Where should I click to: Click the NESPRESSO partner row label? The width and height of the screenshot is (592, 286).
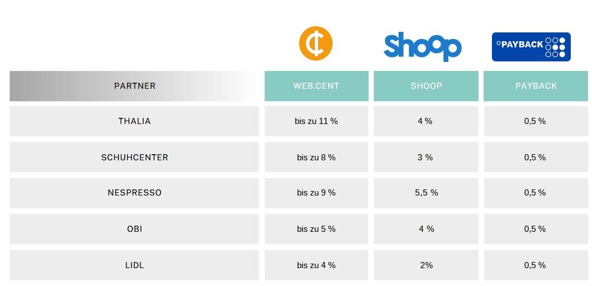(135, 193)
